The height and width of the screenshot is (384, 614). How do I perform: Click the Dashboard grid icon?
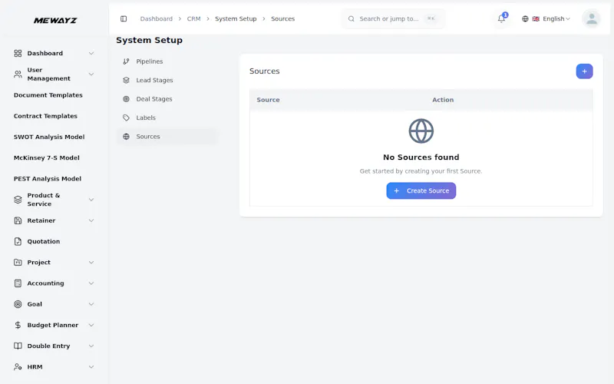[18, 53]
